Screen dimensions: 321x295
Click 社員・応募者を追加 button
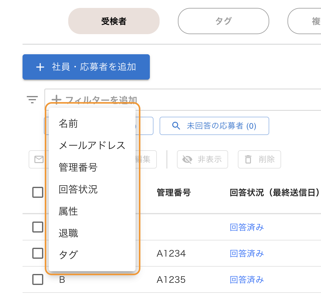pos(86,67)
